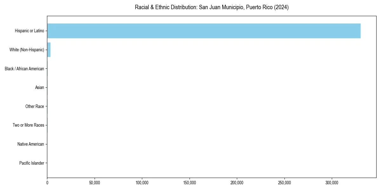Click the Other Race category label
This screenshot has height=190, width=381.
pyautogui.click(x=35, y=106)
